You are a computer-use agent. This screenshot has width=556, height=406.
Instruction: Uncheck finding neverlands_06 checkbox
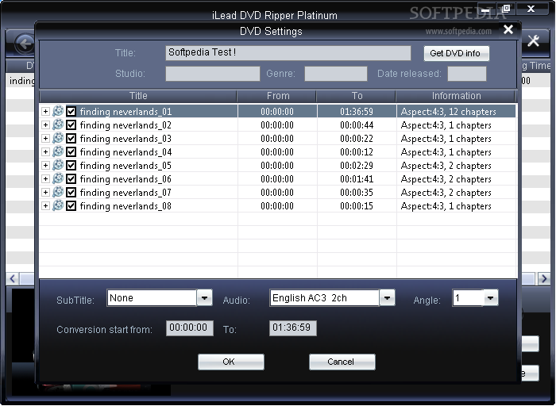71,178
